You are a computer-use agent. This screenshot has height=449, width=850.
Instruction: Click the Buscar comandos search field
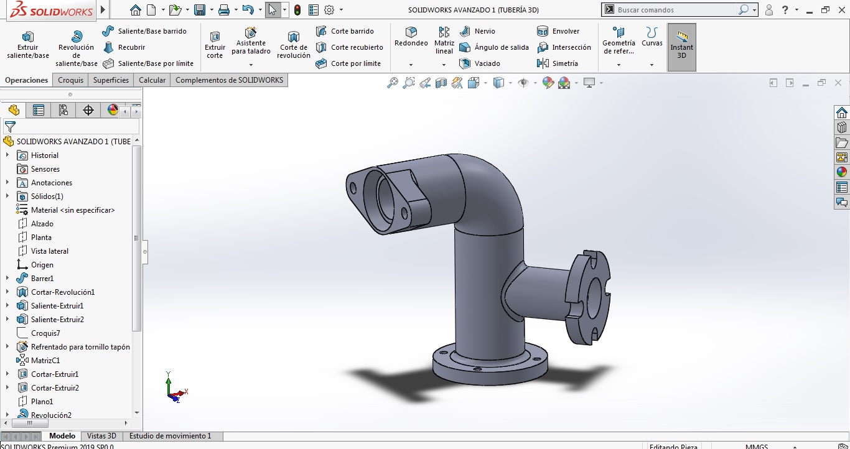[x=675, y=10]
